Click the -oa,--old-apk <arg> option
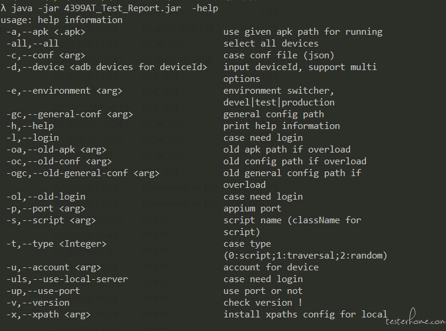Image resolution: width=446 pixels, height=331 pixels. click(57, 150)
